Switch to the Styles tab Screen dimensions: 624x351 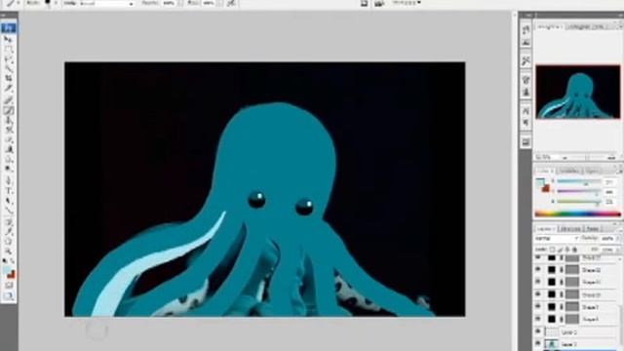point(592,171)
